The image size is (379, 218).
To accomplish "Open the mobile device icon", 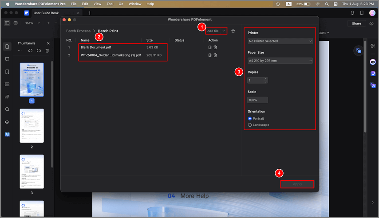I will (x=362, y=13).
